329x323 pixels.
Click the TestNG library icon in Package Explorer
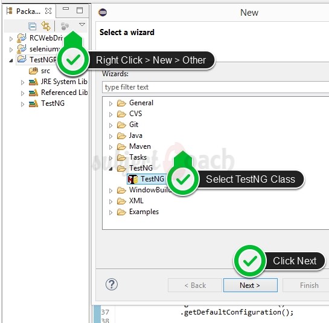33,103
